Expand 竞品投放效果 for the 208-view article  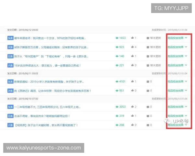pyautogui.click(x=177, y=125)
